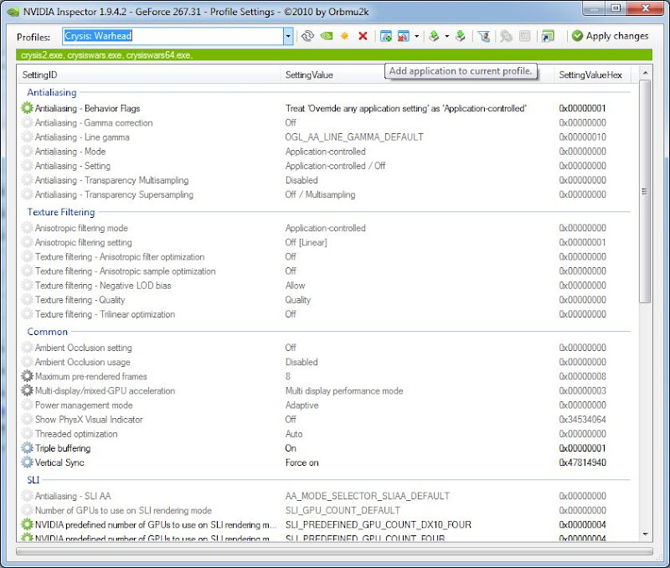Select the Antialiasing - Line gamma row

tap(327, 137)
